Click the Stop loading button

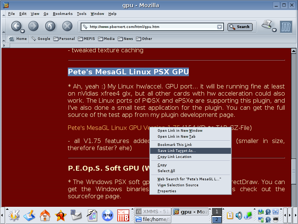(x=67, y=26)
